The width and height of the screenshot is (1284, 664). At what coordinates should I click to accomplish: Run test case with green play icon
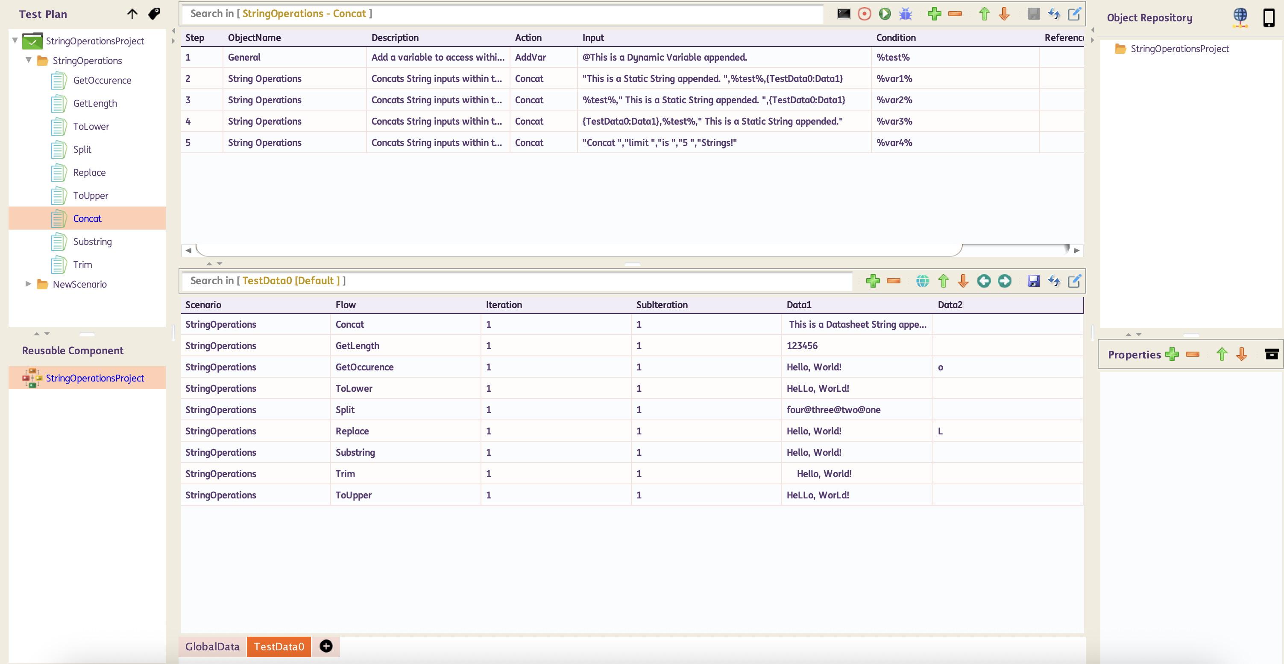pyautogui.click(x=885, y=14)
